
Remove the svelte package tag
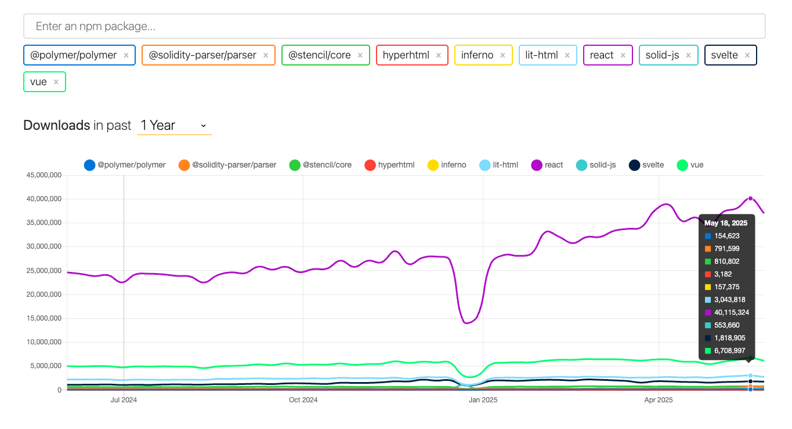point(747,56)
